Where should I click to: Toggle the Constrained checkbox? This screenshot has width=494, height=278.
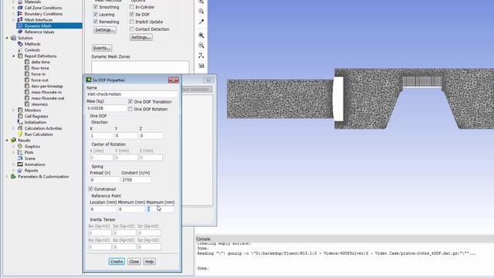[91, 188]
